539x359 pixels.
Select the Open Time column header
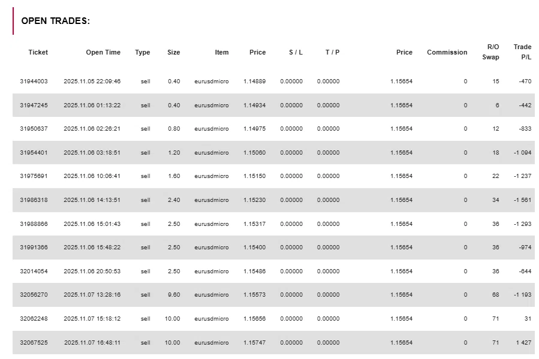103,52
